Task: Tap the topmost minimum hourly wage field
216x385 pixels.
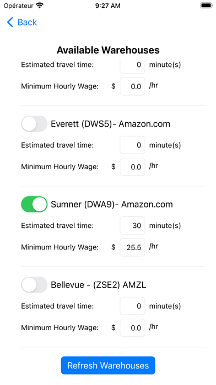Action: coord(132,86)
